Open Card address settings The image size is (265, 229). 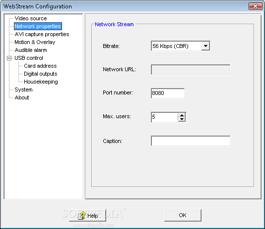point(40,66)
